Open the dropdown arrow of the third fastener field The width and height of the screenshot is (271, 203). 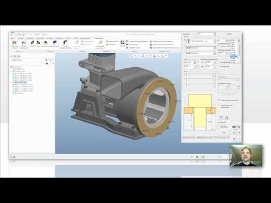214,54
